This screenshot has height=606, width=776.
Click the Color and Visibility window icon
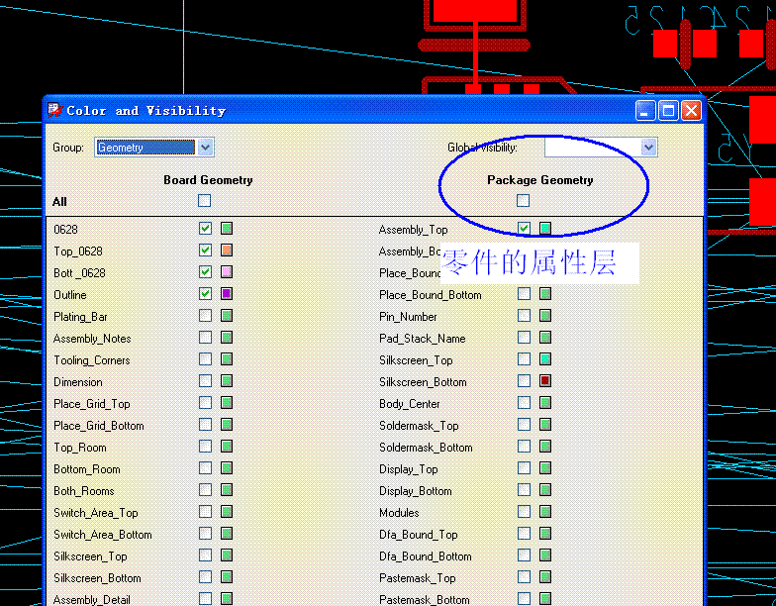(55, 110)
